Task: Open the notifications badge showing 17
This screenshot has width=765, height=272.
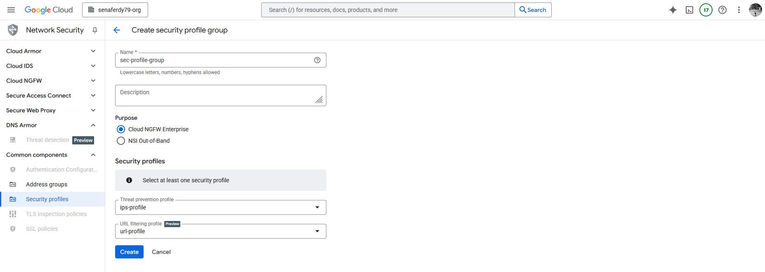Action: (706, 10)
